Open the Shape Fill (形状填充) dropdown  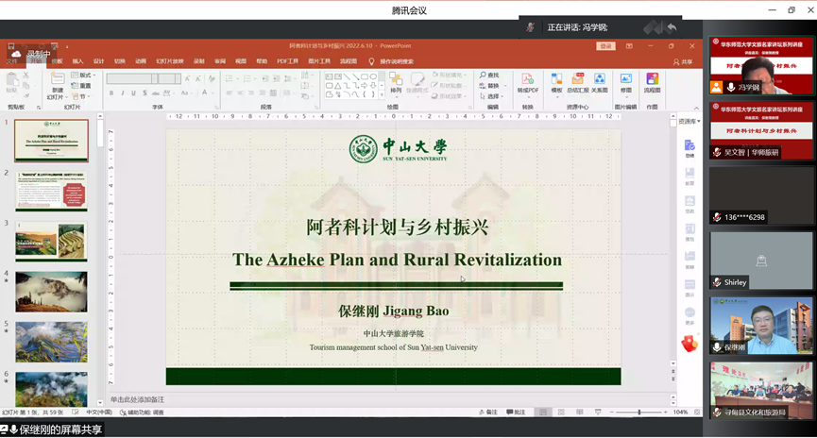point(450,75)
